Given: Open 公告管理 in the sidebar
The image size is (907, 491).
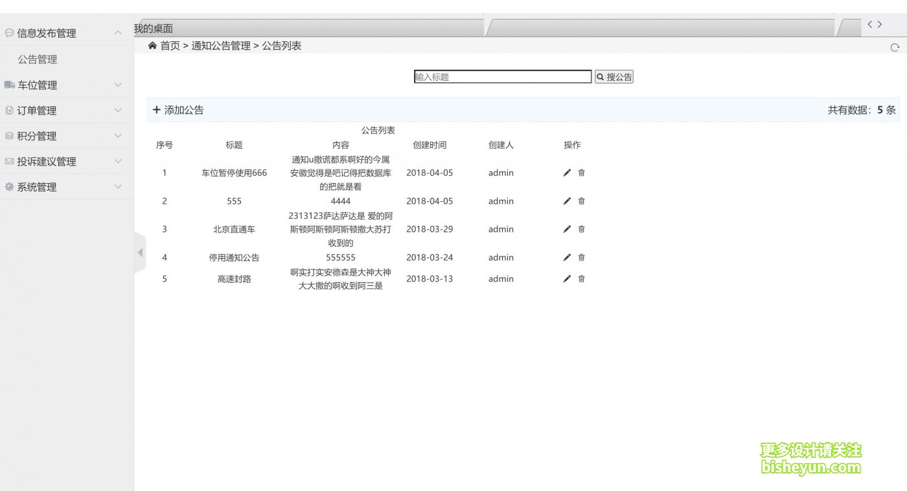Looking at the screenshot, I should pyautogui.click(x=38, y=60).
